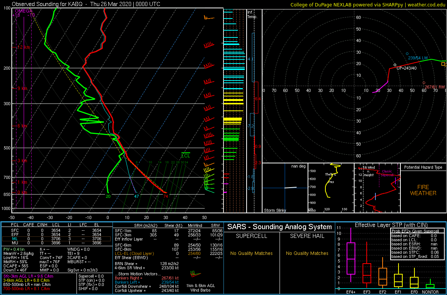Click the Potential Hazard Type header
Screen dimensions: 447x295
coord(423,167)
